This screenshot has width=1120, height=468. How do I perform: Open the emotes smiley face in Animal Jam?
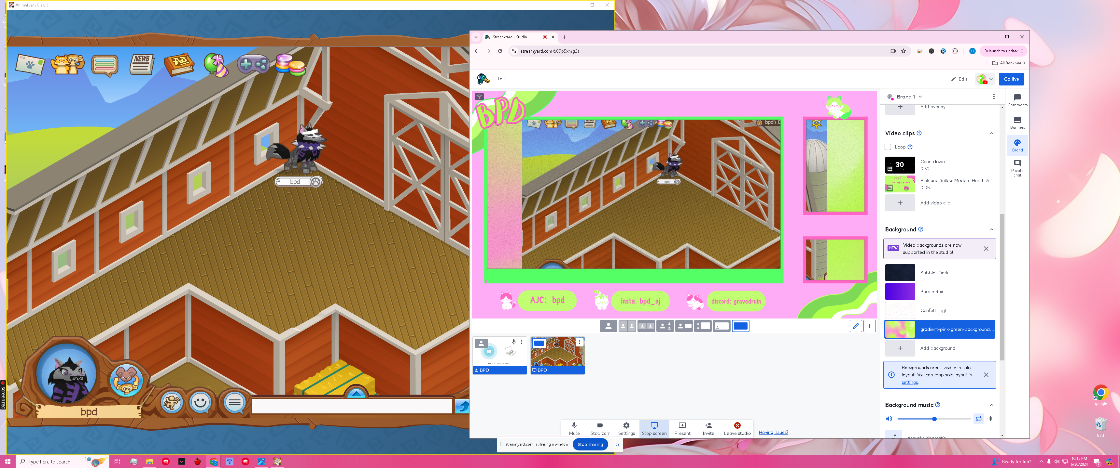click(x=201, y=403)
